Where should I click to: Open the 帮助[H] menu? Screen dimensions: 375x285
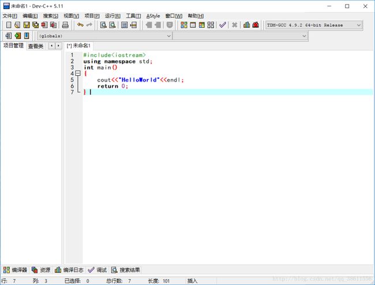click(196, 16)
